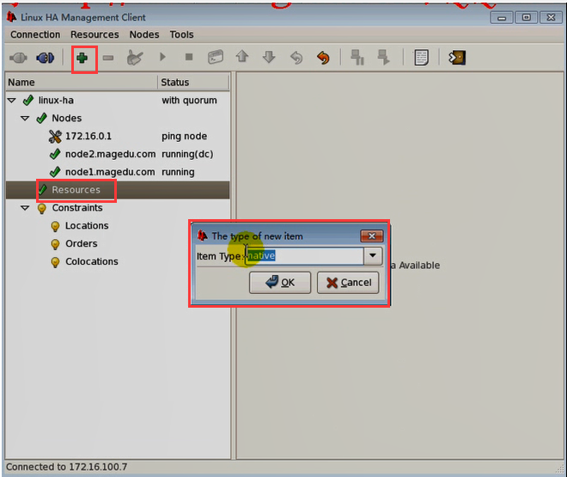Select the Resources tree row

pyautogui.click(x=118, y=190)
